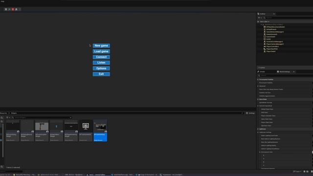313x176 pixels.
Task: Click the second search icon in Content Browser sidebar
Action: (x=2, y=122)
